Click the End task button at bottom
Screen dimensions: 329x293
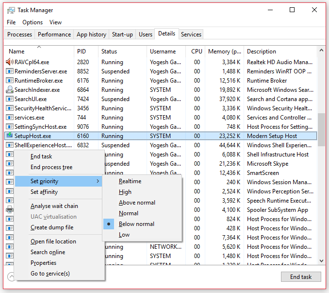point(301,277)
